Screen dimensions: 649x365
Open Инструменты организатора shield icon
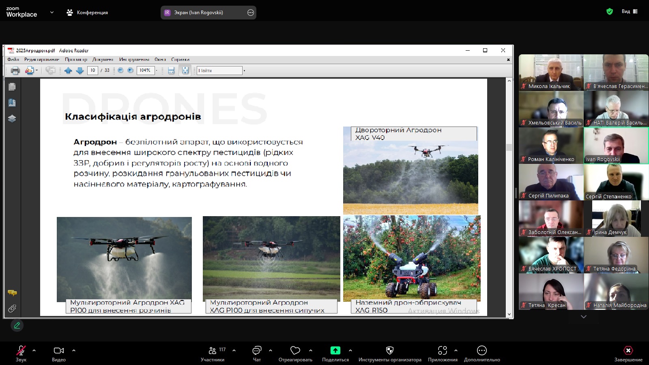(x=390, y=351)
